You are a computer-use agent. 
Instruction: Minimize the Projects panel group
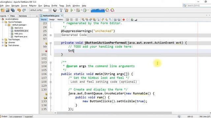tap(37, 16)
